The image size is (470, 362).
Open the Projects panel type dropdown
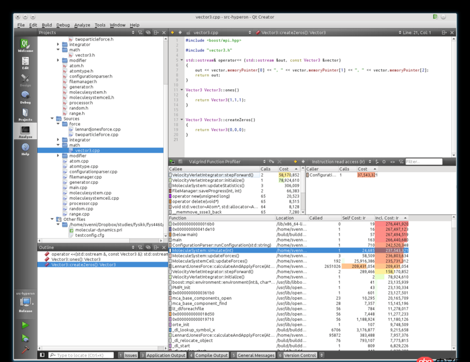pos(133,32)
